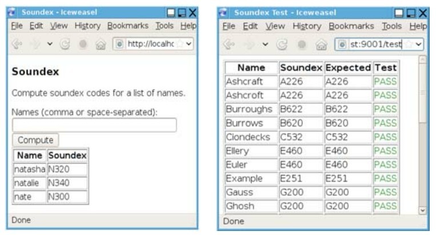Image resolution: width=436 pixels, height=235 pixels.
Task: Bookmark star in Soundex Test address bar
Action: [409, 44]
